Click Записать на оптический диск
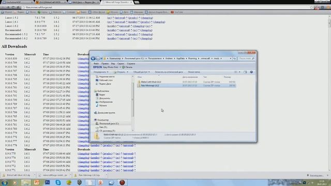The height and width of the screenshot is (186, 331). (169, 72)
